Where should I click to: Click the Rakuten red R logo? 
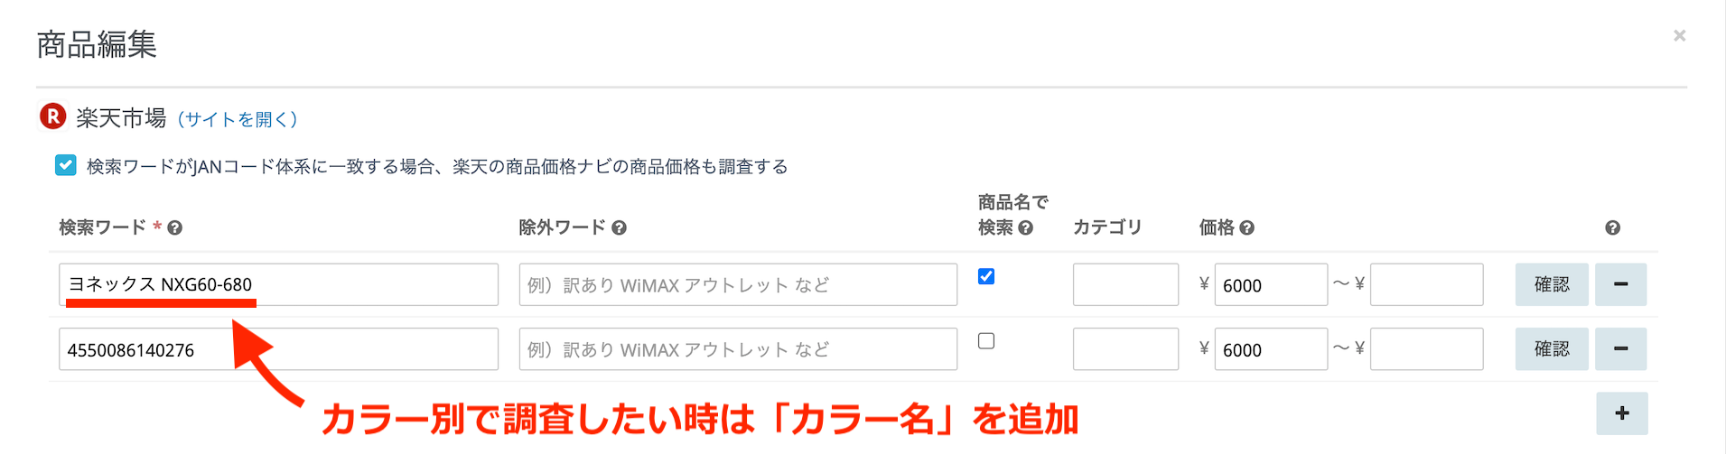[53, 116]
